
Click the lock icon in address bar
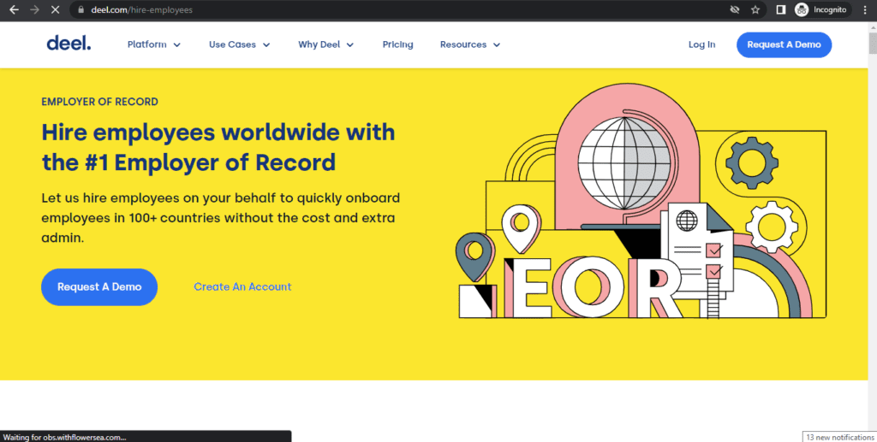[x=81, y=9]
